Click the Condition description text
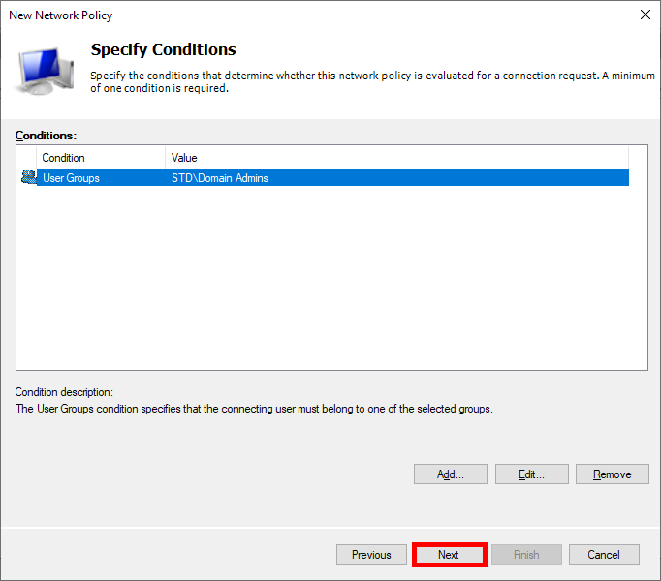Screen dimensions: 661x581 click(x=254, y=409)
